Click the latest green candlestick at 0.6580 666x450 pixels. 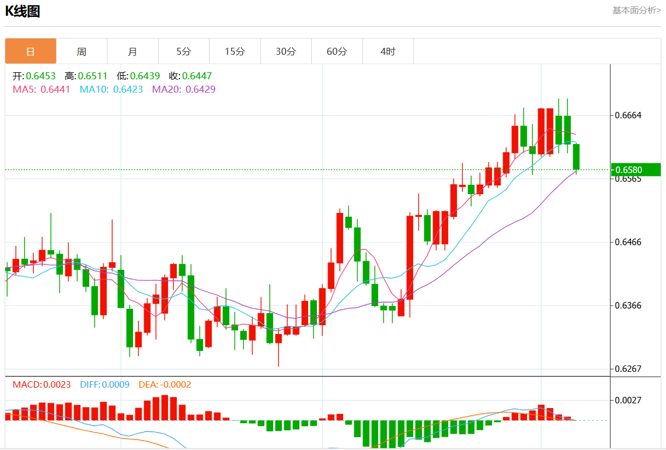click(x=576, y=157)
